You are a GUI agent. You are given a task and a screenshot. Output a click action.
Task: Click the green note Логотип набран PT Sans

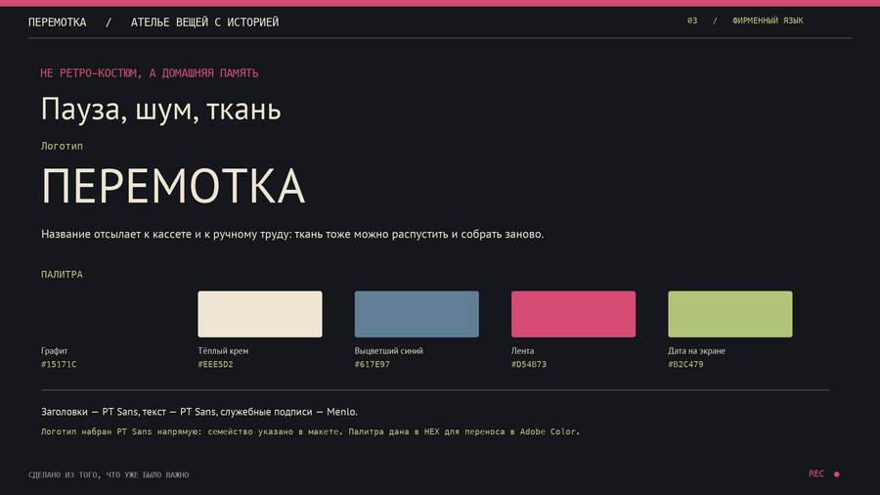(310, 431)
